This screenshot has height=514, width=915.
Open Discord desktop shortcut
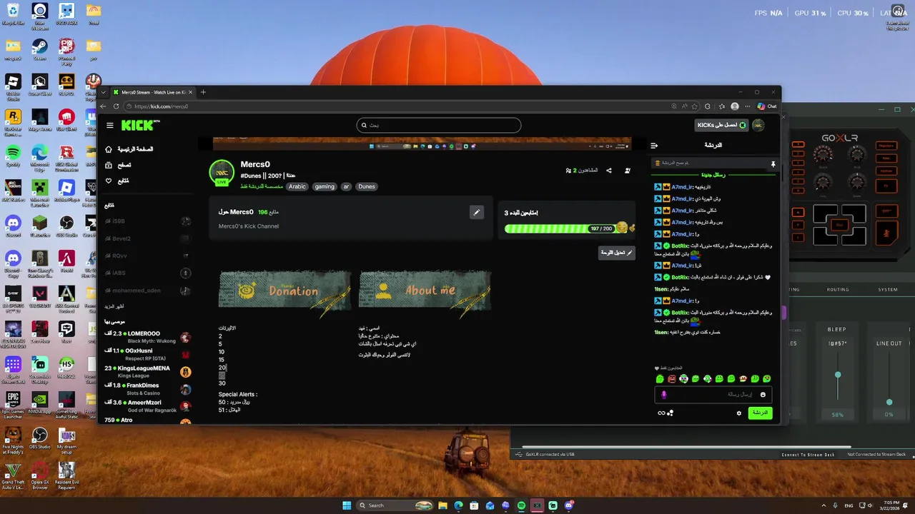pyautogui.click(x=13, y=226)
